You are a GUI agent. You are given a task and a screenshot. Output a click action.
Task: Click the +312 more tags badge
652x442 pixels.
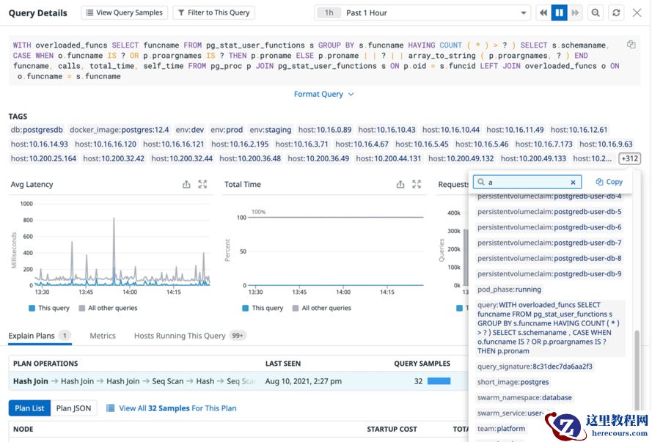click(629, 158)
